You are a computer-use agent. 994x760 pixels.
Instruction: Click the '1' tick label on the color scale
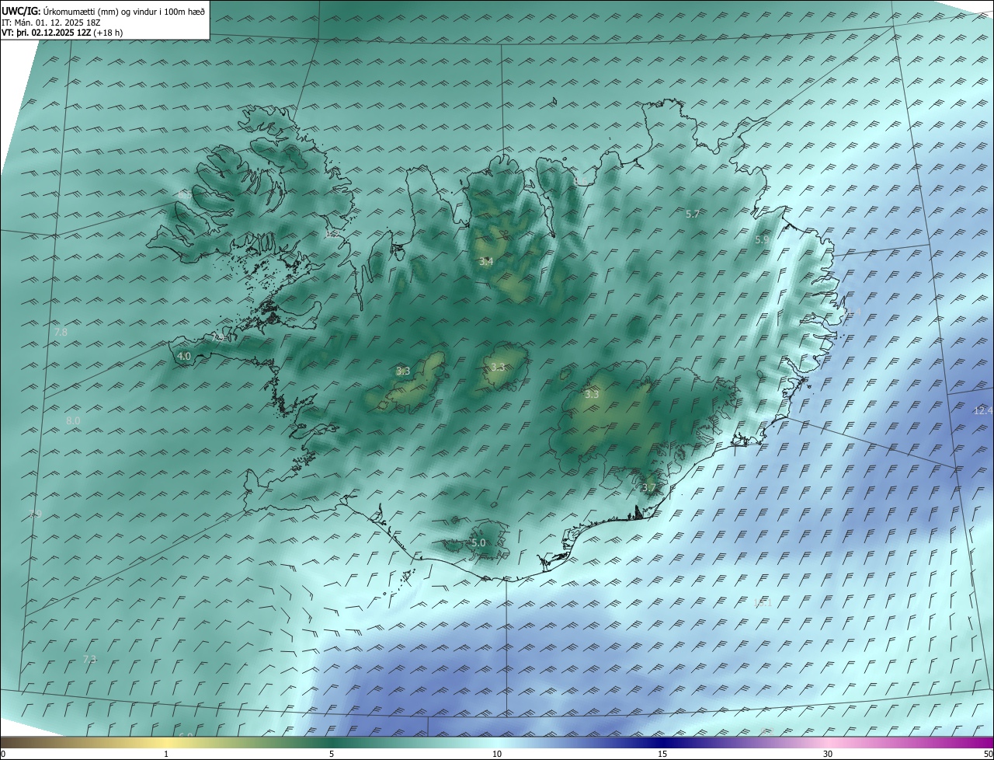(x=166, y=754)
